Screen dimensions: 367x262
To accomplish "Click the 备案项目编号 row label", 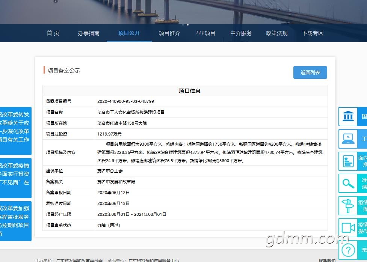I will pyautogui.click(x=59, y=101).
